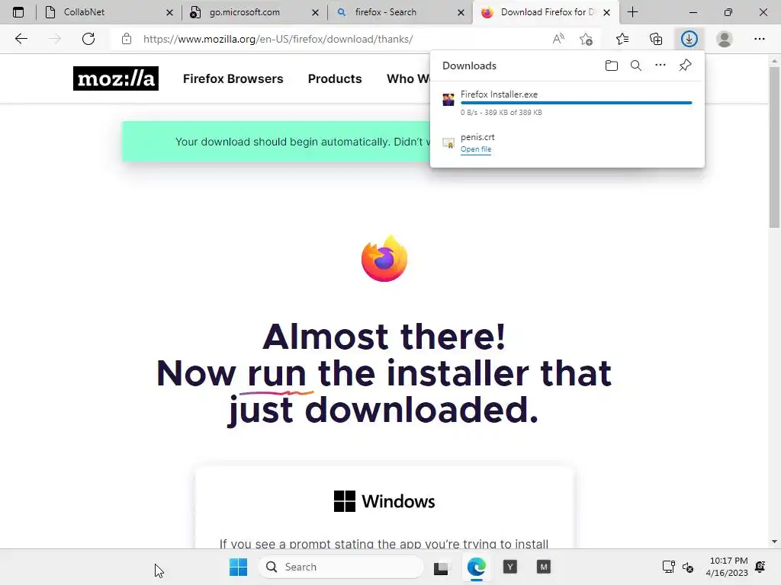
Task: Click the penis.crt file name
Action: pyautogui.click(x=477, y=137)
